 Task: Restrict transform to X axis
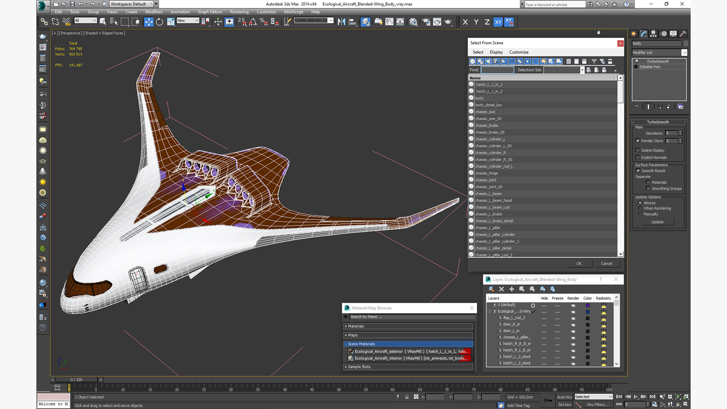[465, 22]
